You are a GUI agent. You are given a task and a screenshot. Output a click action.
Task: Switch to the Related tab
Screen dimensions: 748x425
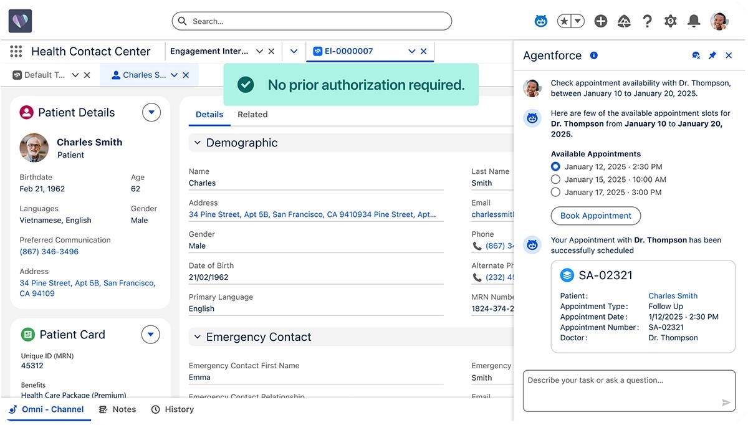point(252,115)
